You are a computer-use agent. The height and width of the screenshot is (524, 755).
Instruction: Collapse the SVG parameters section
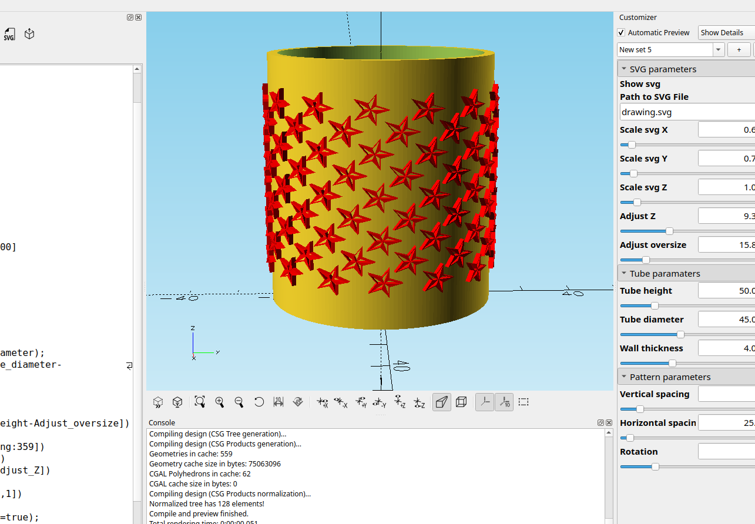coord(624,69)
